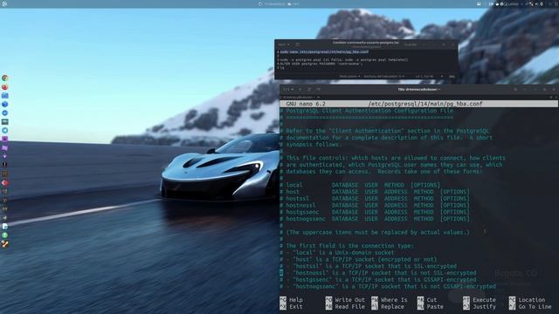Click the 'hostgssenc' DATABASE USER format line

click(375, 212)
